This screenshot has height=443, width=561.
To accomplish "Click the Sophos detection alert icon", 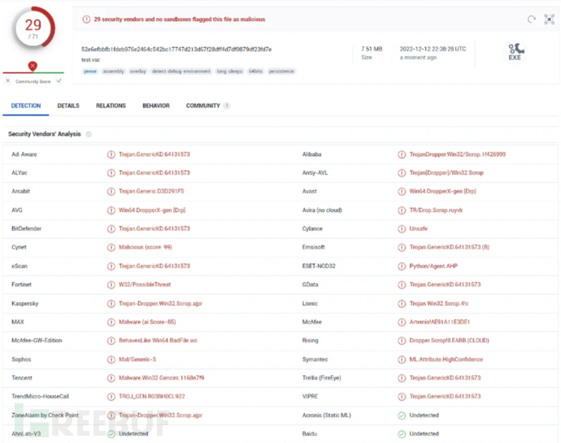I will (x=111, y=359).
